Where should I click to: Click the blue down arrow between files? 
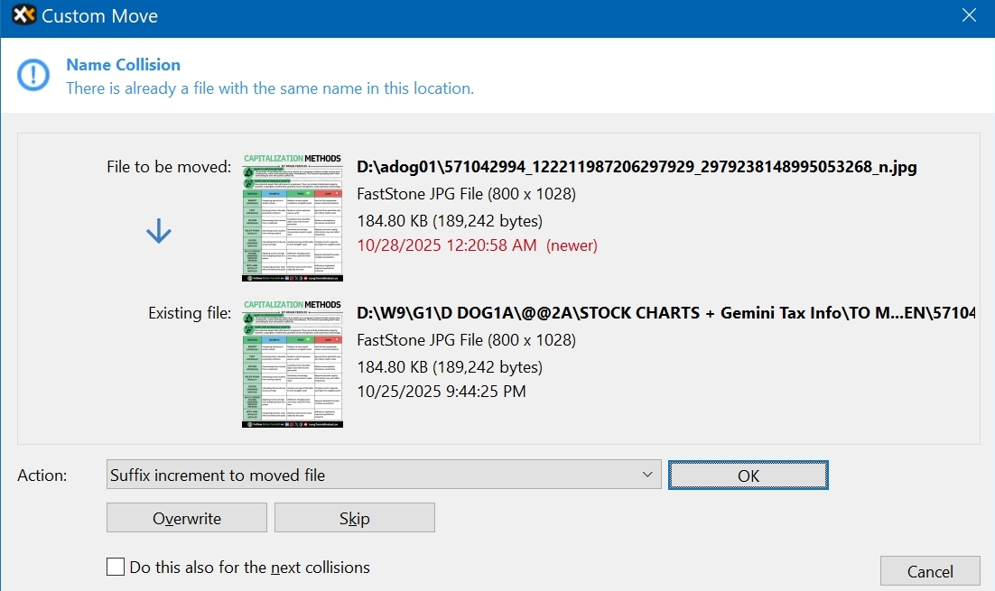point(158,232)
